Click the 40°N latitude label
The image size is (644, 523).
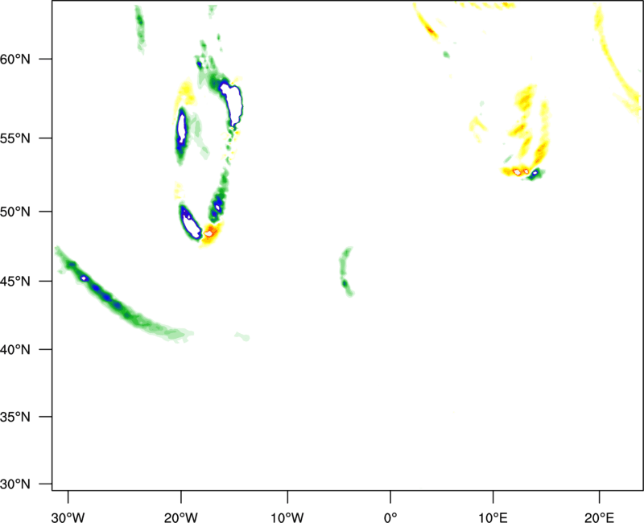pos(15,350)
